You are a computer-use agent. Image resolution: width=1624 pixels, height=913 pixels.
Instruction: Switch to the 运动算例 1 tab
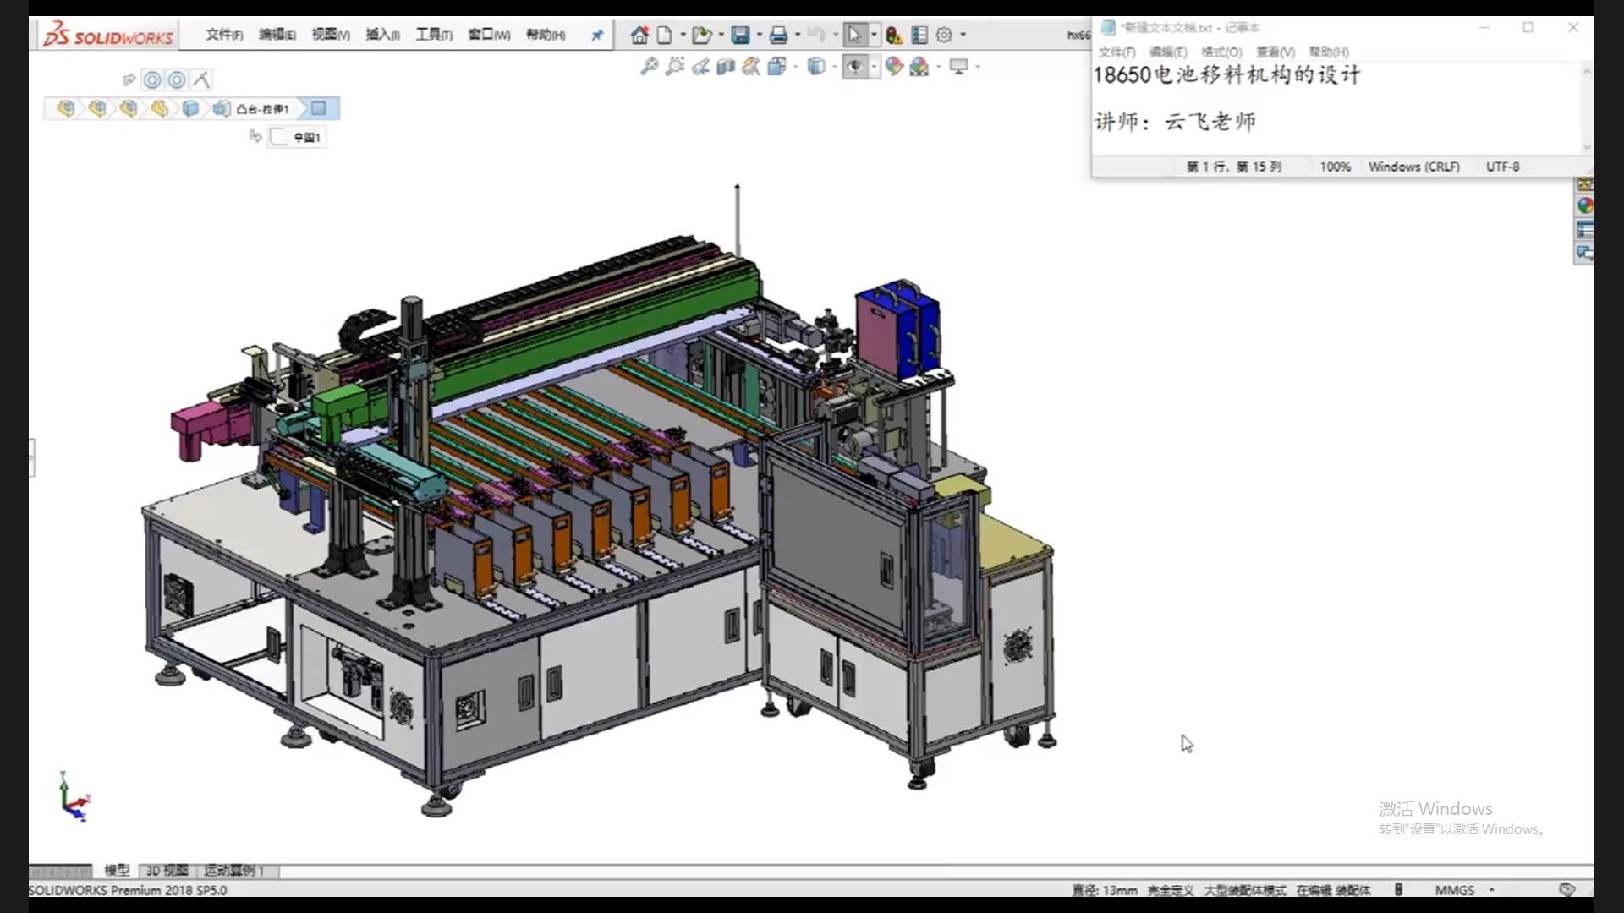coord(234,871)
